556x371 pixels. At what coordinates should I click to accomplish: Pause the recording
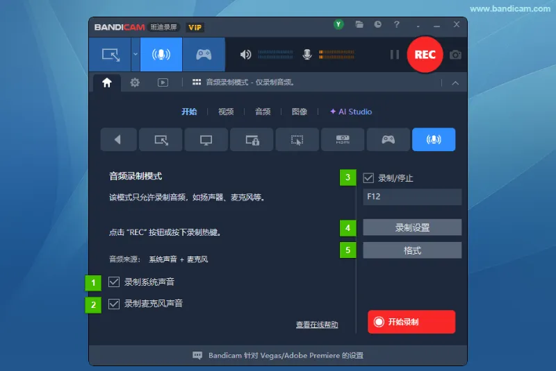395,55
